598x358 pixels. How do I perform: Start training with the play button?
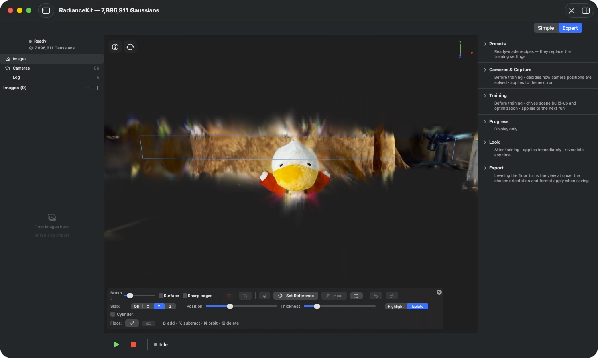(116, 344)
